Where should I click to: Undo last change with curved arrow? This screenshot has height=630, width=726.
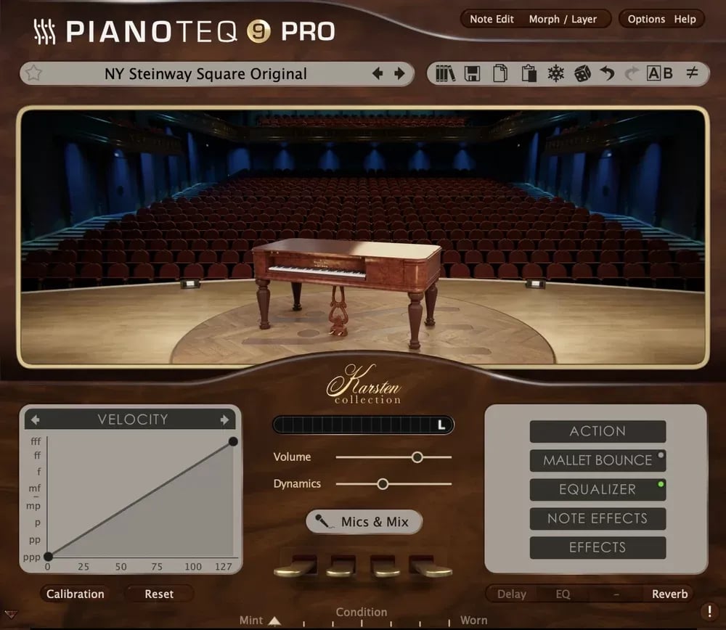[607, 73]
